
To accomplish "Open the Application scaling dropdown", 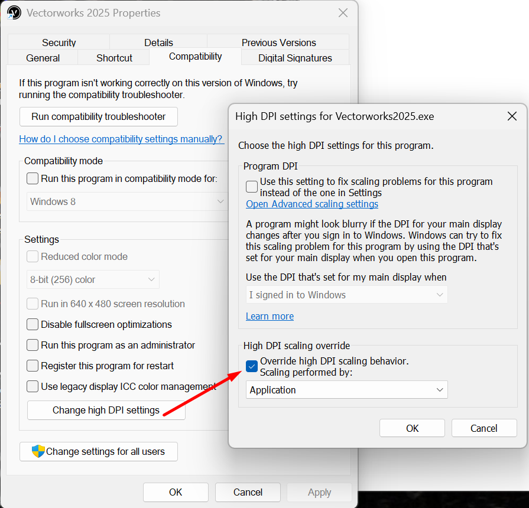I will tap(346, 390).
